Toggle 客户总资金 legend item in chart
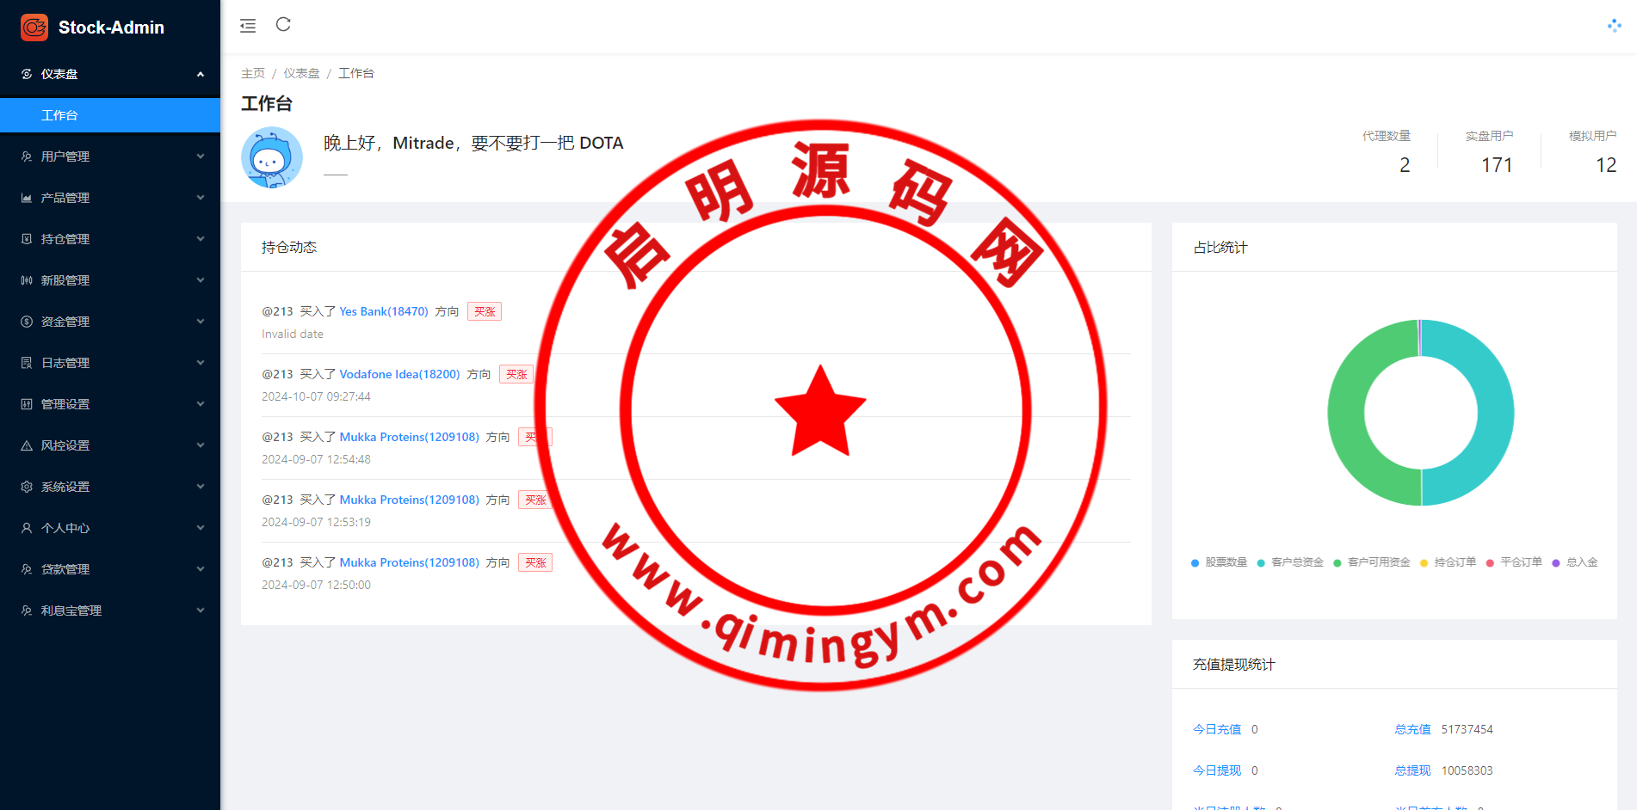Screen dimensions: 1637x810 tap(1290, 562)
